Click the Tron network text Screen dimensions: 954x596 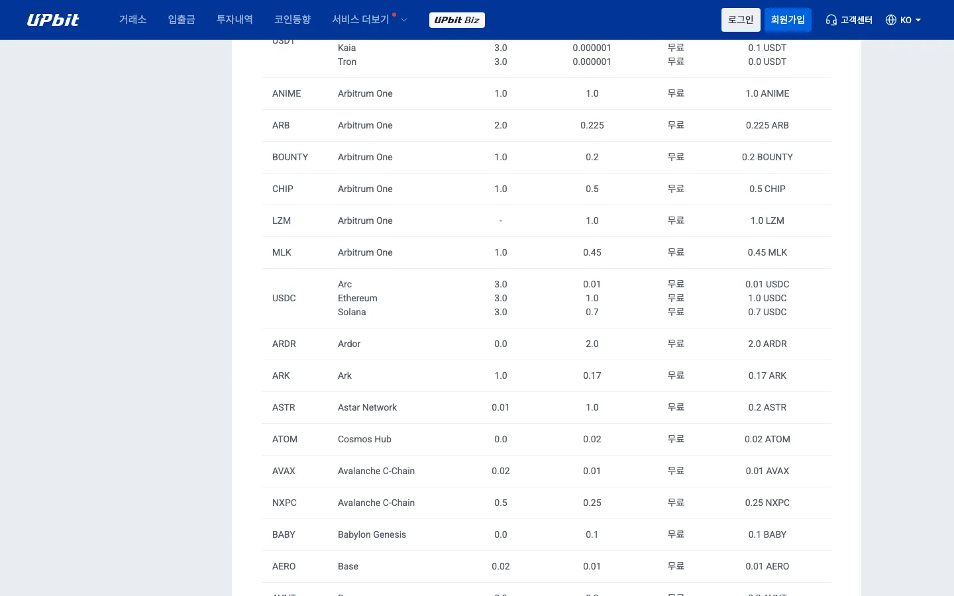coord(347,62)
